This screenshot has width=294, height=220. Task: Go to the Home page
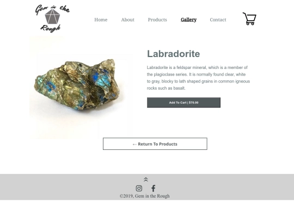[x=101, y=20]
